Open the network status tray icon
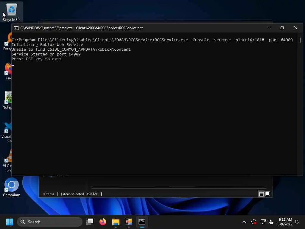 (263, 222)
